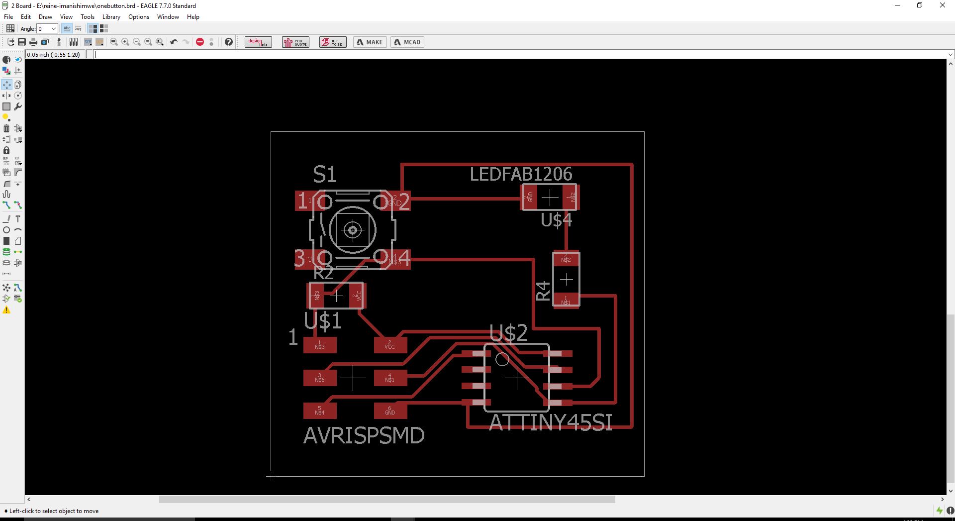This screenshot has height=521, width=955.
Task: Click the Zoom Fit icon
Action: click(x=114, y=42)
